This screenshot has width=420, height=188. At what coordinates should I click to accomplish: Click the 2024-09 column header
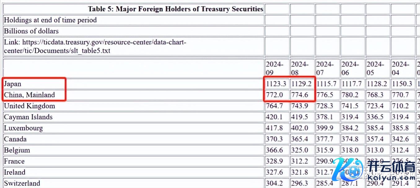[274, 68]
